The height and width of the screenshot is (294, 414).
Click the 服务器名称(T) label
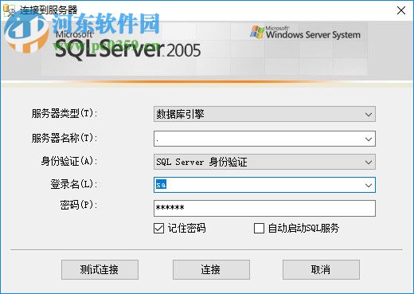tap(64, 138)
